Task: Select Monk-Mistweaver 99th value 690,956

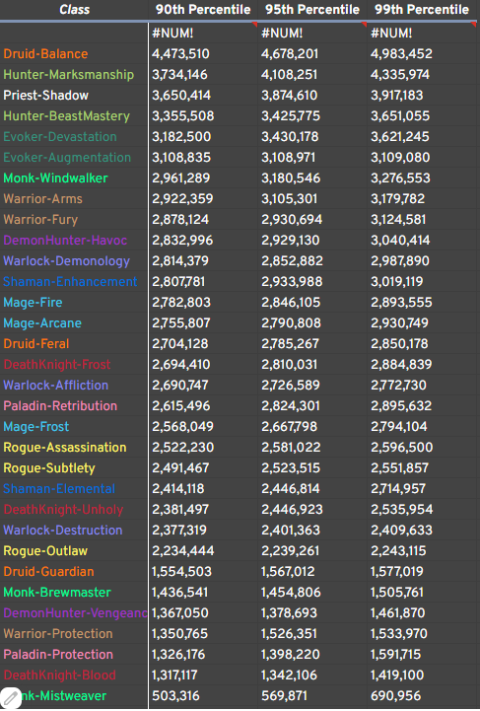Action: pos(395,696)
